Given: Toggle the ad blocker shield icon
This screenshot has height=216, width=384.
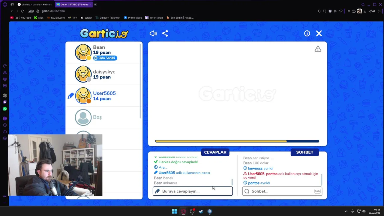Looking at the screenshot, I should point(330,11).
